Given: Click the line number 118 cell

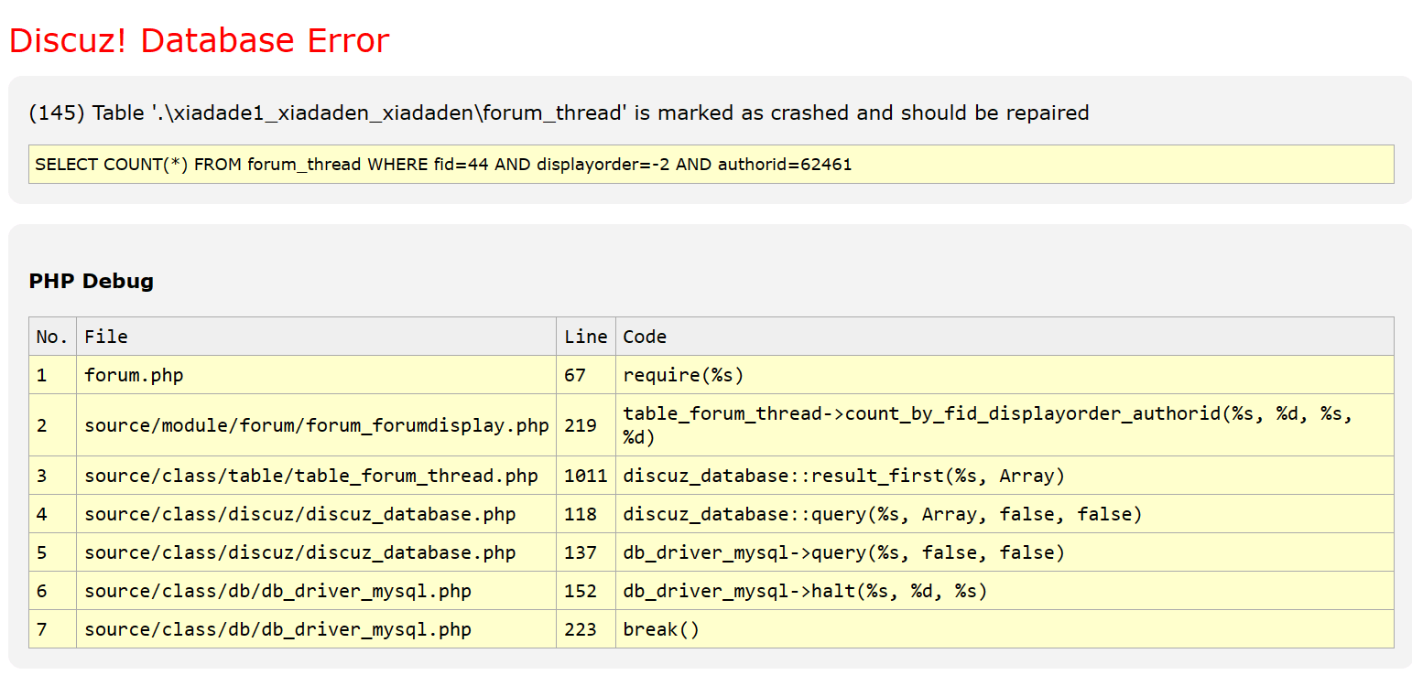Looking at the screenshot, I should [586, 514].
